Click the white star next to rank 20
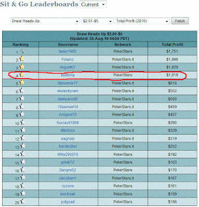The width and height of the screenshot is (199, 207). 22,201
